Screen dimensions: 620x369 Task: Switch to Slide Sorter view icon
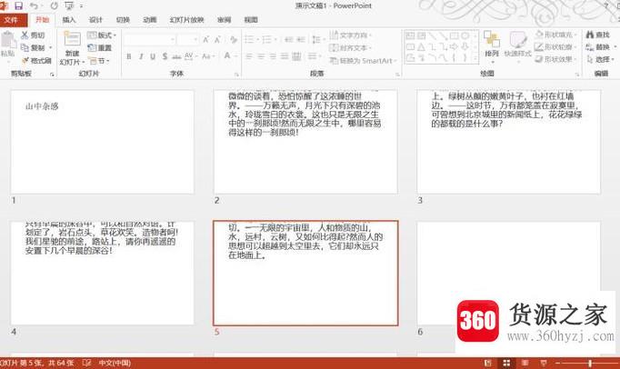(x=506, y=363)
